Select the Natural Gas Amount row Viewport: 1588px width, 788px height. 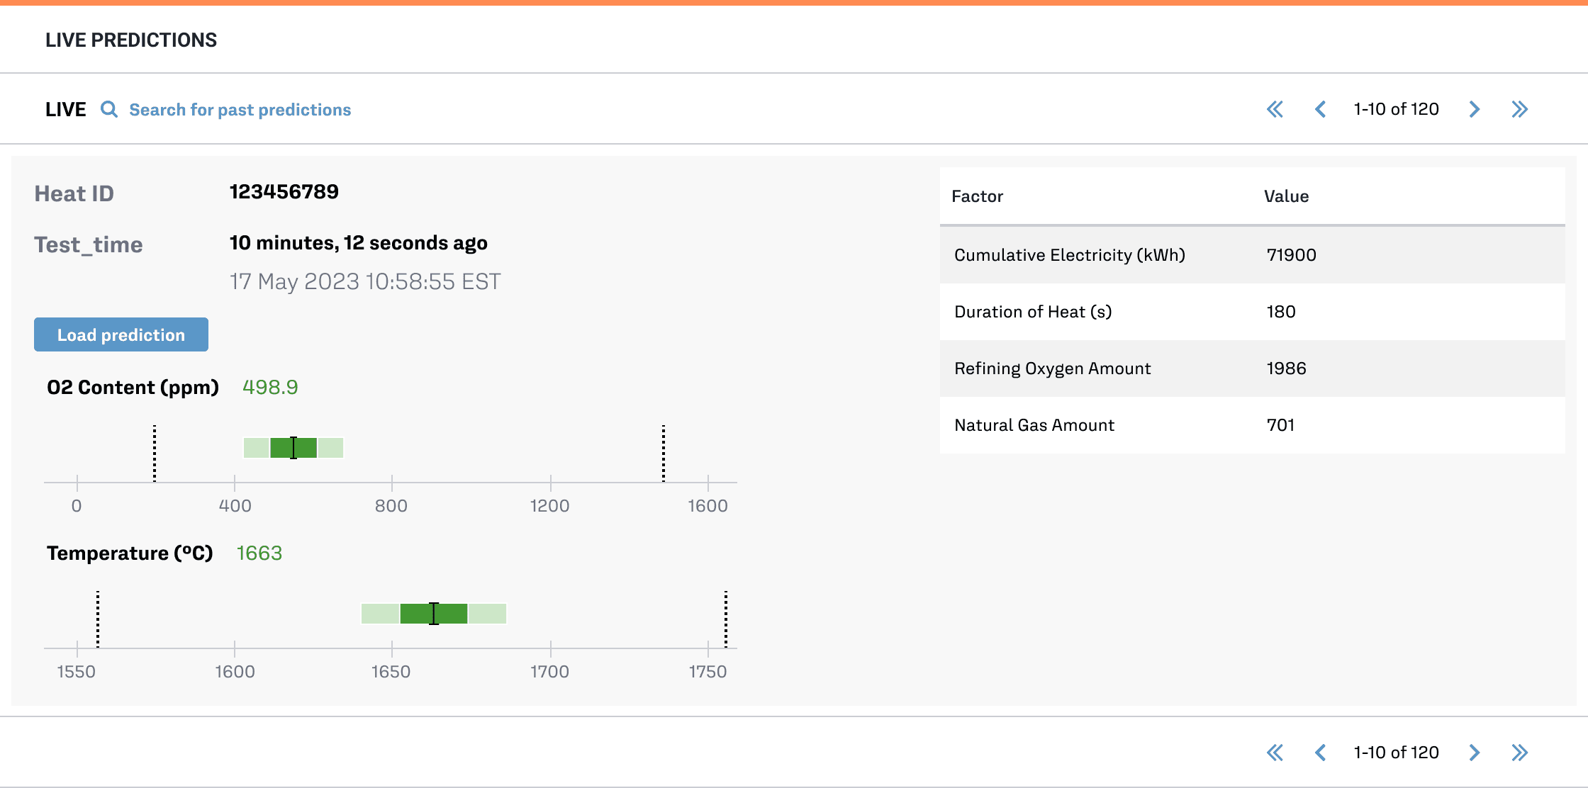(x=1252, y=425)
